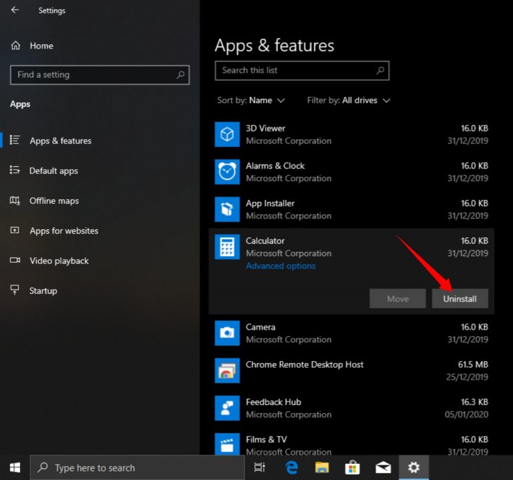
Task: Click the Films & TV app icon
Action: (x=227, y=444)
